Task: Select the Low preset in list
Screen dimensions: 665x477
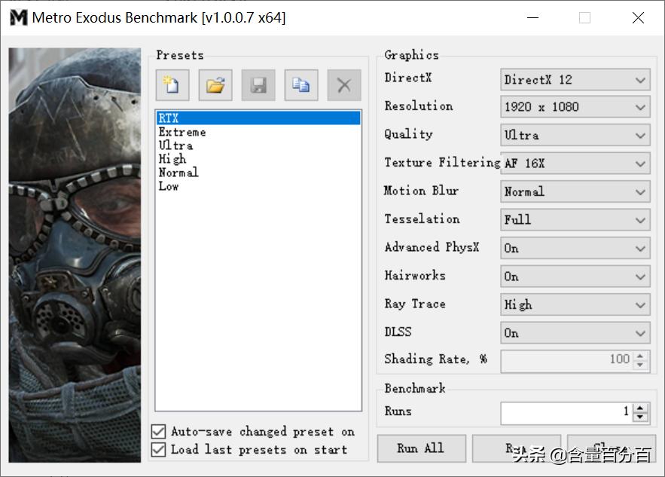Action: [169, 186]
